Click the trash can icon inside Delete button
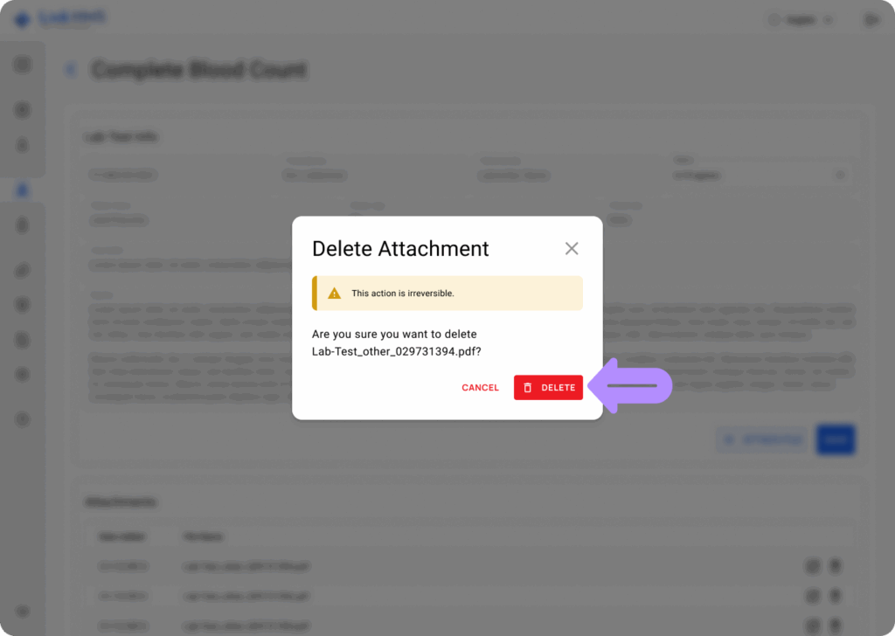895x636 pixels. pyautogui.click(x=527, y=387)
